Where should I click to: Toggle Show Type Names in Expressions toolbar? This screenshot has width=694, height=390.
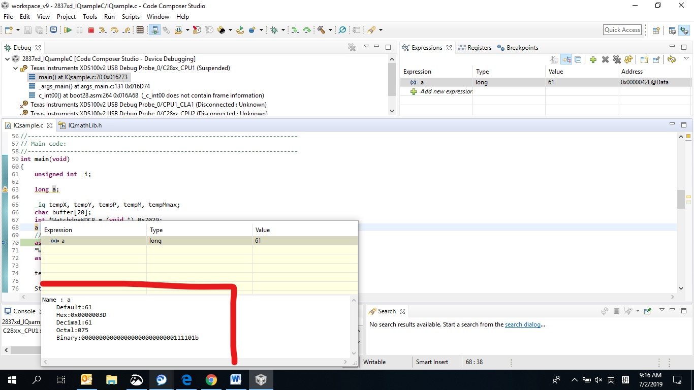coord(554,59)
